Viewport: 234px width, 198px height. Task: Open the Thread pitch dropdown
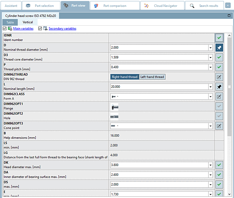(210, 67)
